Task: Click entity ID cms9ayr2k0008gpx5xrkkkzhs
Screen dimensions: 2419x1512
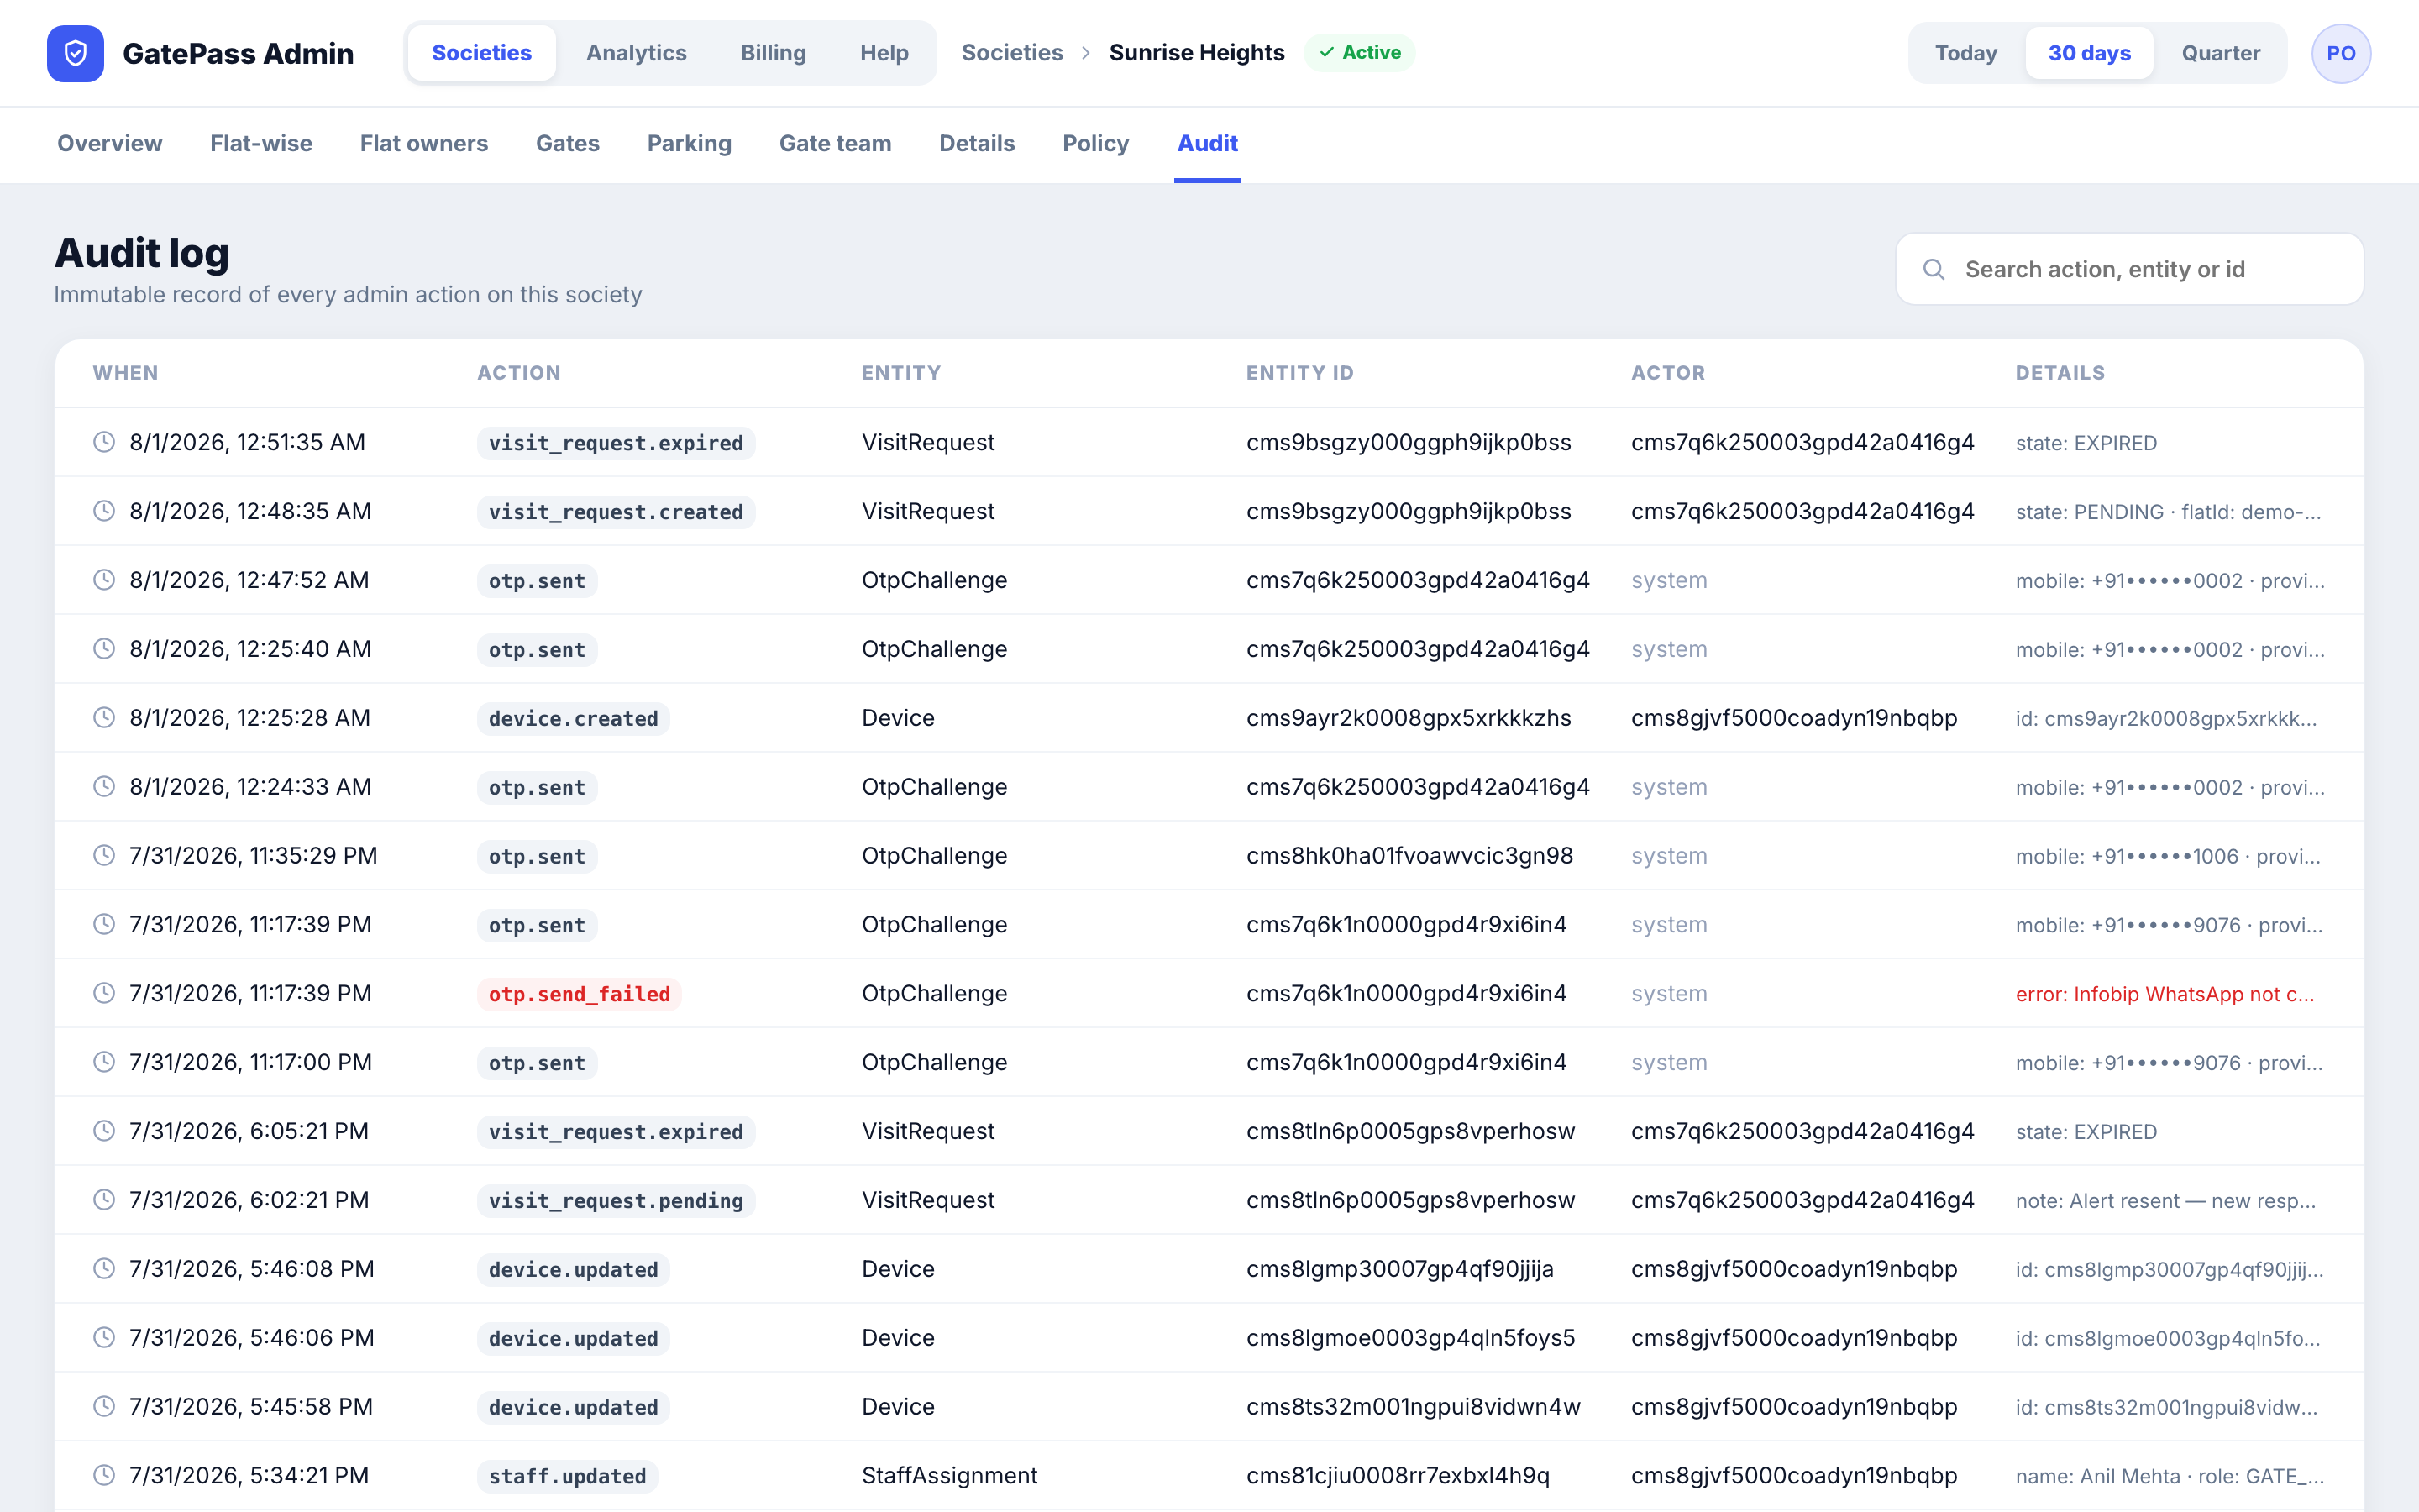Action: (x=1409, y=718)
